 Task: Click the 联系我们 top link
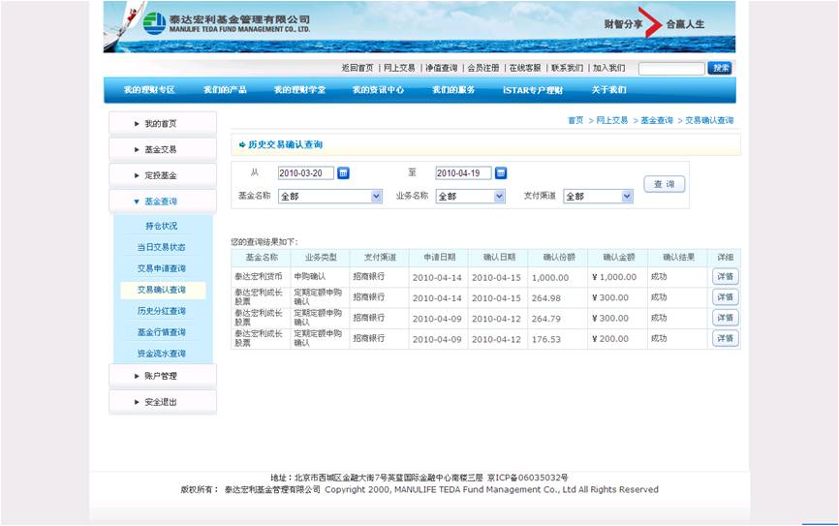[x=567, y=68]
